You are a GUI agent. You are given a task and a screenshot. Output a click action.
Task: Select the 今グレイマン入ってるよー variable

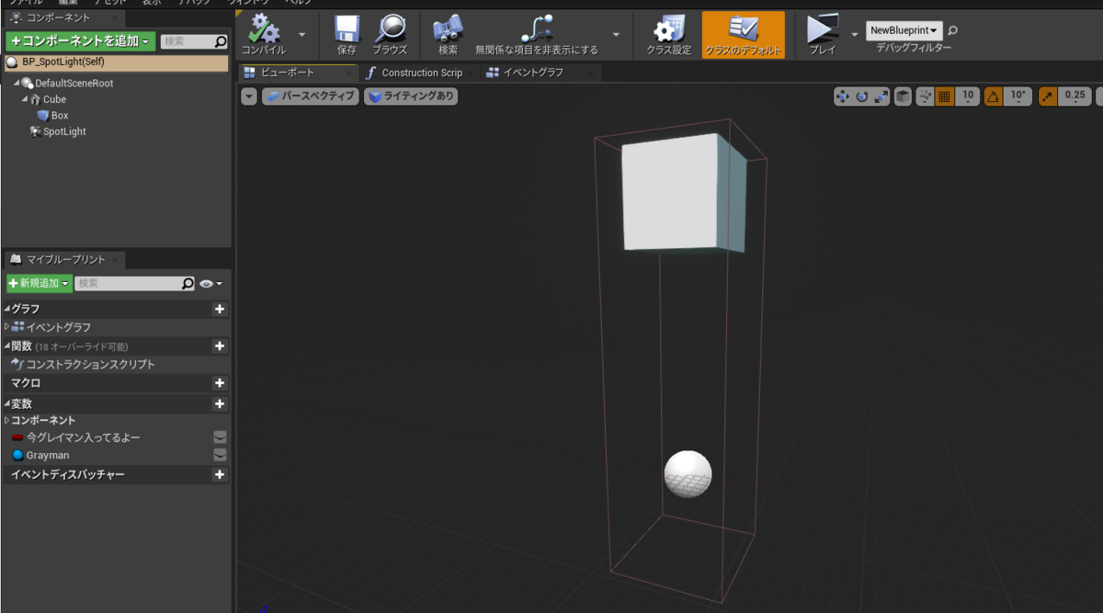tap(83, 437)
